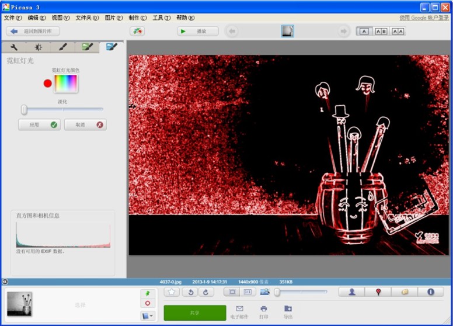Select the side-by-side AB view mode

(381, 32)
